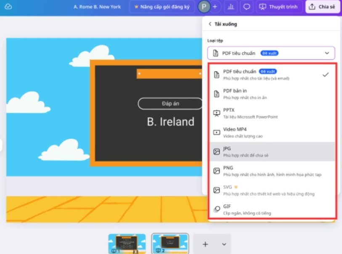This screenshot has width=342, height=254.
Task: Open the chevron next to add page
Action: [224, 244]
